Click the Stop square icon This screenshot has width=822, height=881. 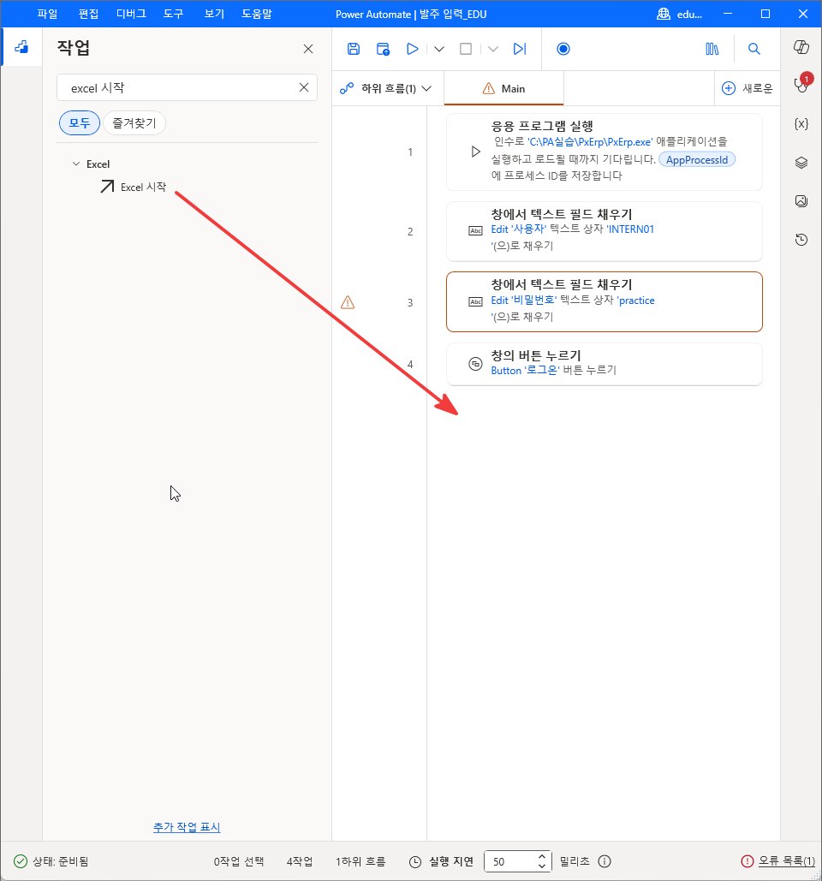(466, 49)
